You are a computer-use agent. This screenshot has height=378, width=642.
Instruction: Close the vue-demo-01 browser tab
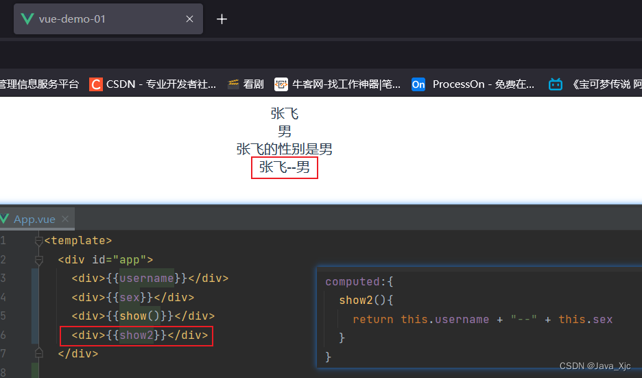[189, 19]
